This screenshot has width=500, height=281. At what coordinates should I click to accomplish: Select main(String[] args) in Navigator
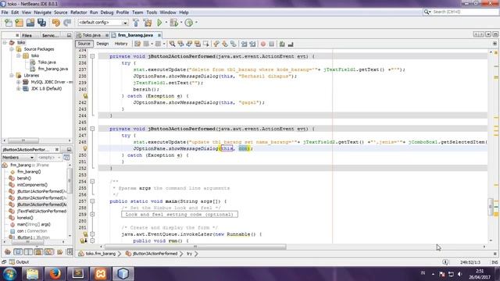click(34, 224)
